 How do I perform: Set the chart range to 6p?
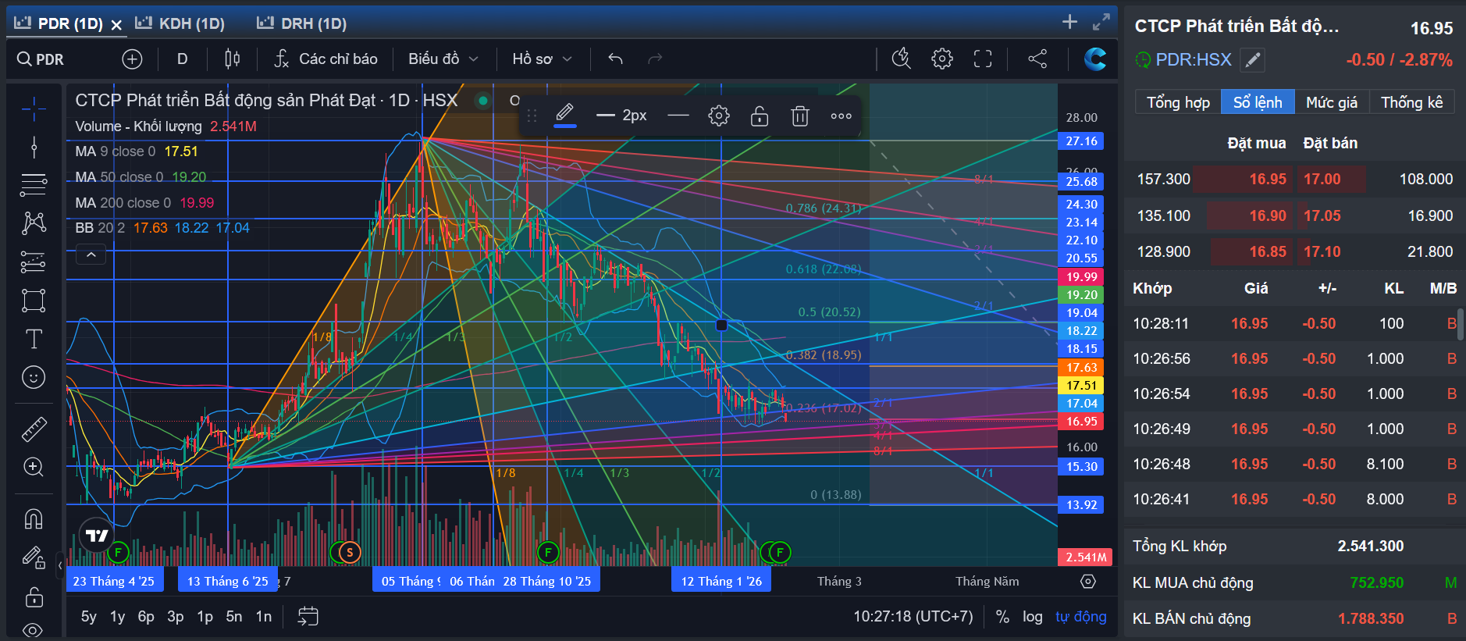(x=146, y=617)
